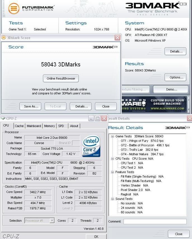Screen dimensions: 192x239
Task: Select the Pixel Shader 2.0 row
Action: click(135, 190)
